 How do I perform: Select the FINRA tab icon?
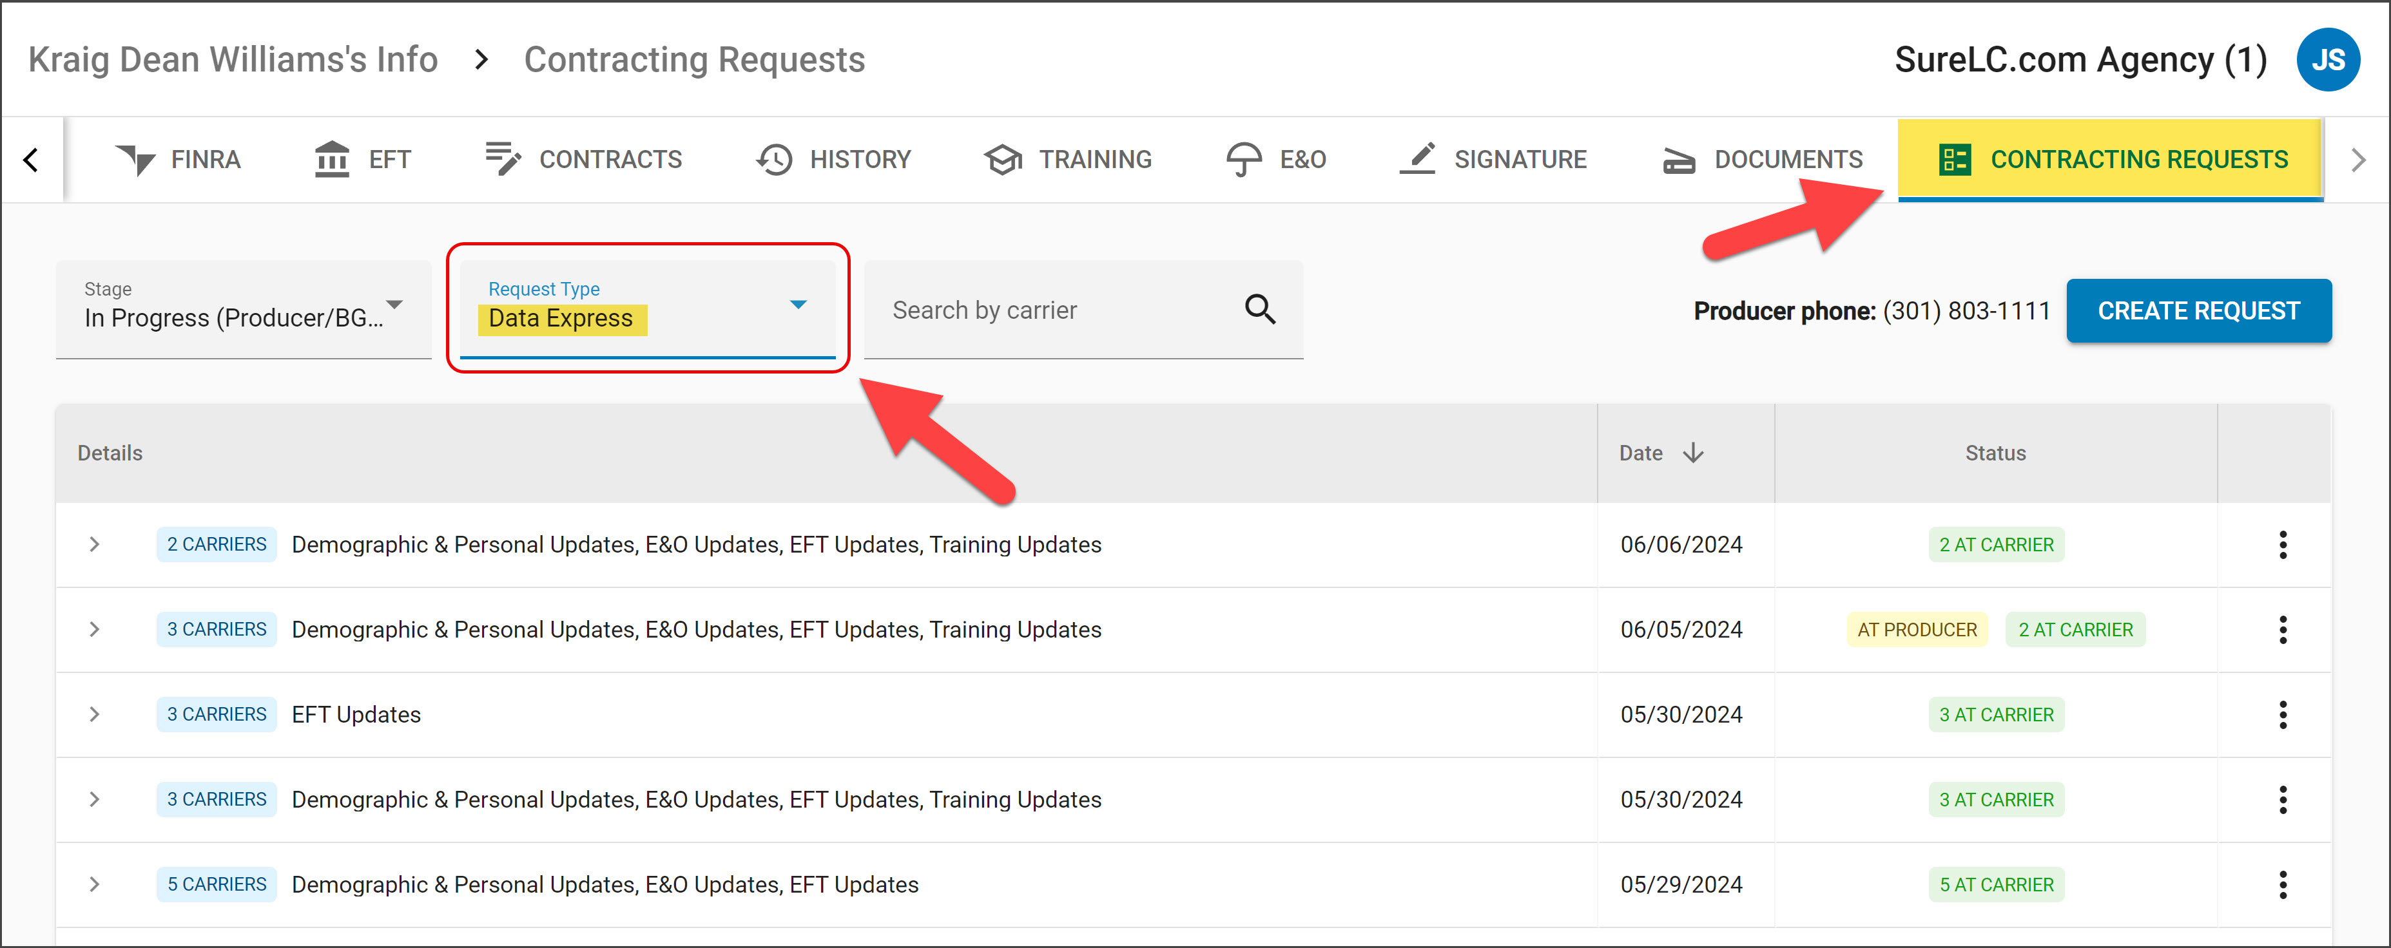[x=137, y=158]
